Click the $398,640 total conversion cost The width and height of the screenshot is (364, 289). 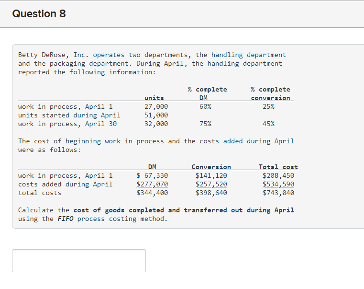point(211,193)
